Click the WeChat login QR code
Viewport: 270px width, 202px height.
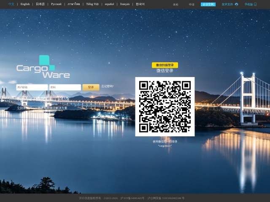(165, 106)
